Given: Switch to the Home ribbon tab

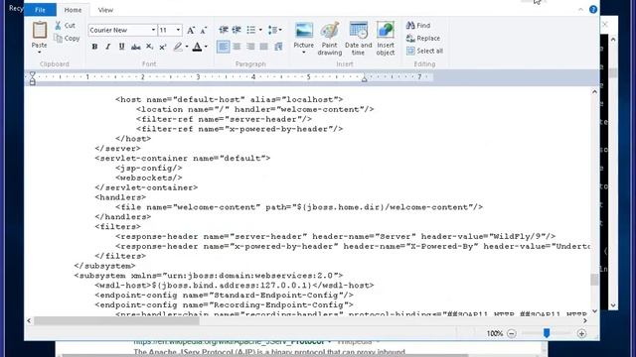Looking at the screenshot, I should tap(73, 10).
